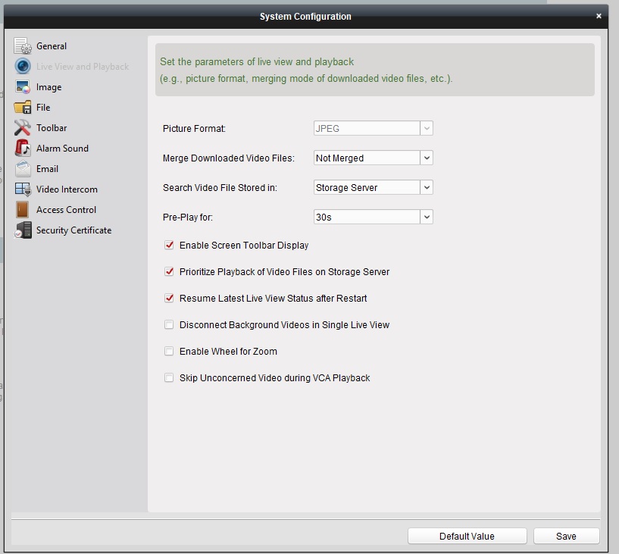Open Alarm Sound siren icon
Image resolution: width=619 pixels, height=554 pixels.
[x=23, y=149]
